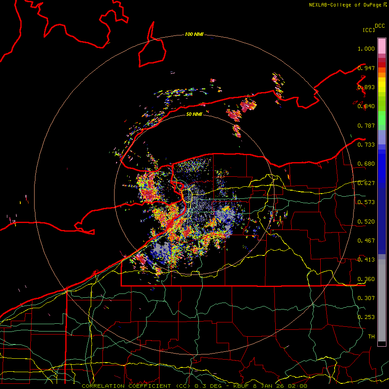Click the KBUF station identifier in caption
The height and width of the screenshot is (389, 389).
pos(241,386)
